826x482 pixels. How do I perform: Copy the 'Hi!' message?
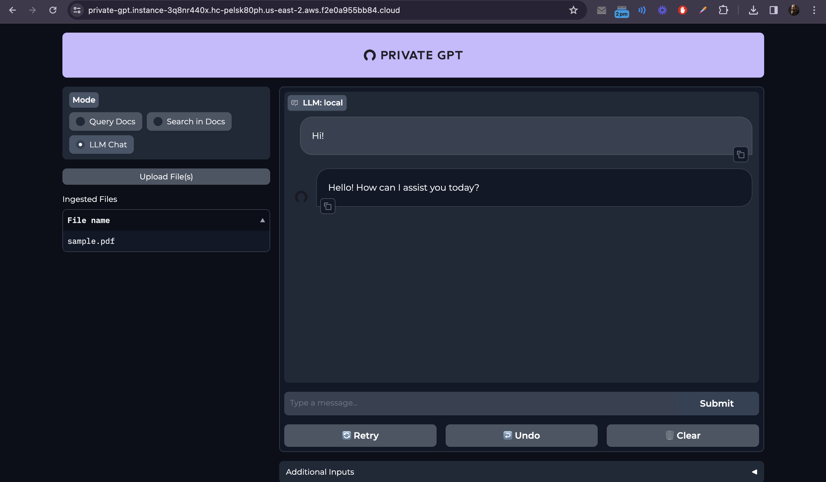tap(741, 154)
